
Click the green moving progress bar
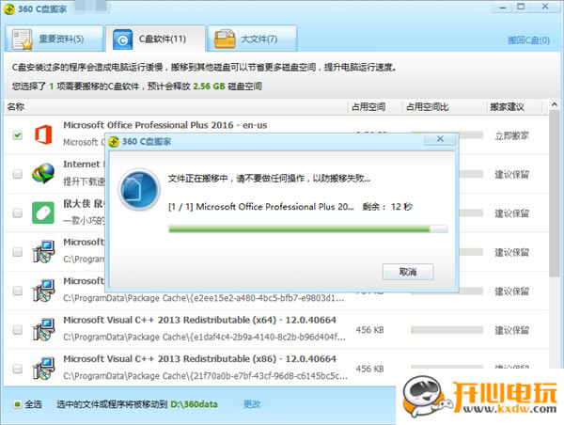pos(308,228)
